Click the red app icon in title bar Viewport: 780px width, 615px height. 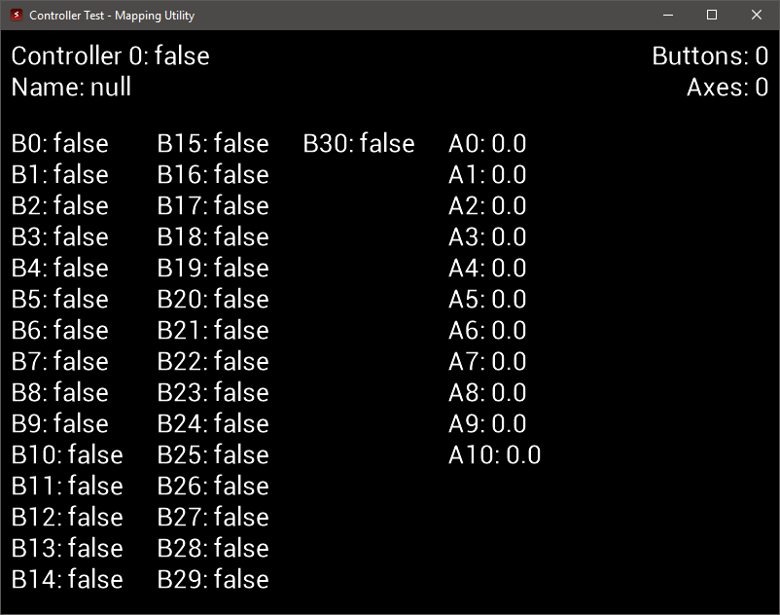tap(17, 15)
